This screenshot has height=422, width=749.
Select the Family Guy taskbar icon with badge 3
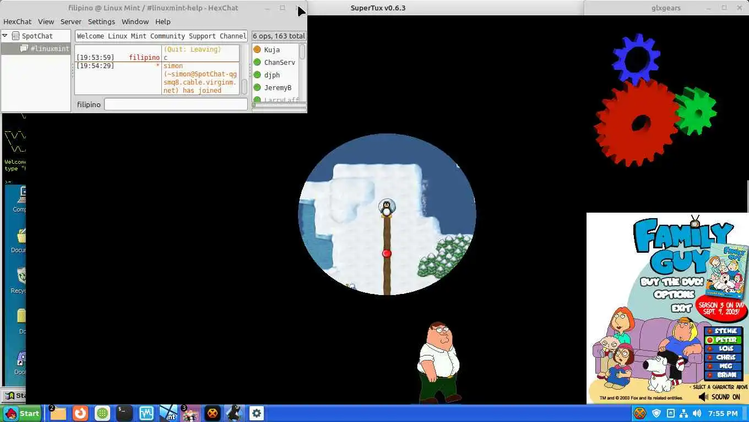coord(191,413)
